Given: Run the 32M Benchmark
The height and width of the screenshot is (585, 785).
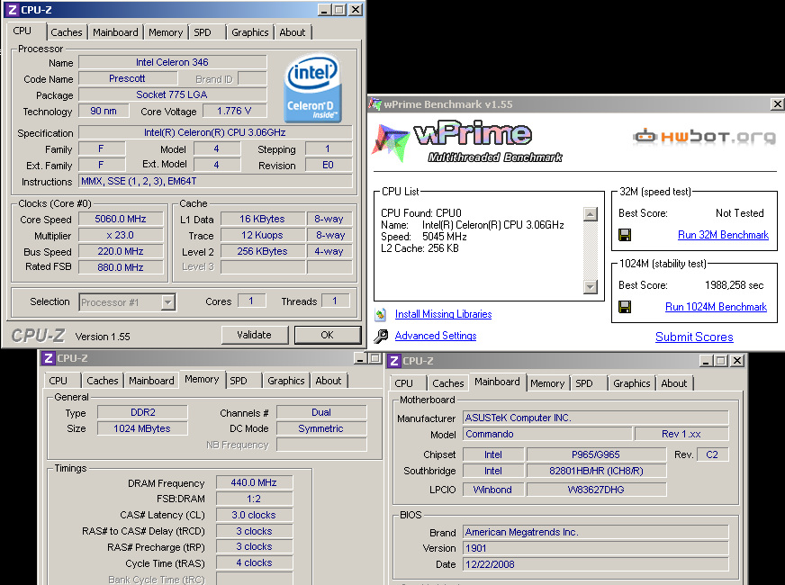Looking at the screenshot, I should (723, 235).
